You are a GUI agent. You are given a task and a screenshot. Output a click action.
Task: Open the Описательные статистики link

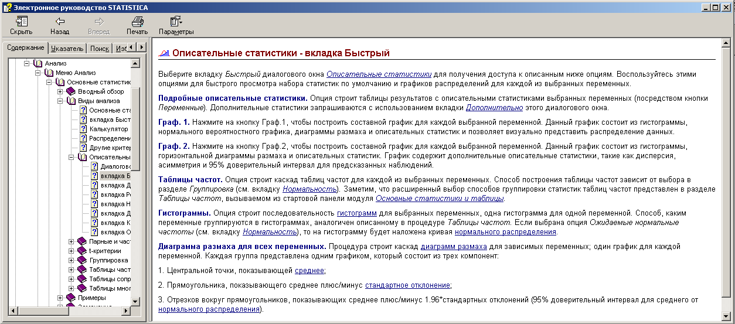[x=379, y=74]
